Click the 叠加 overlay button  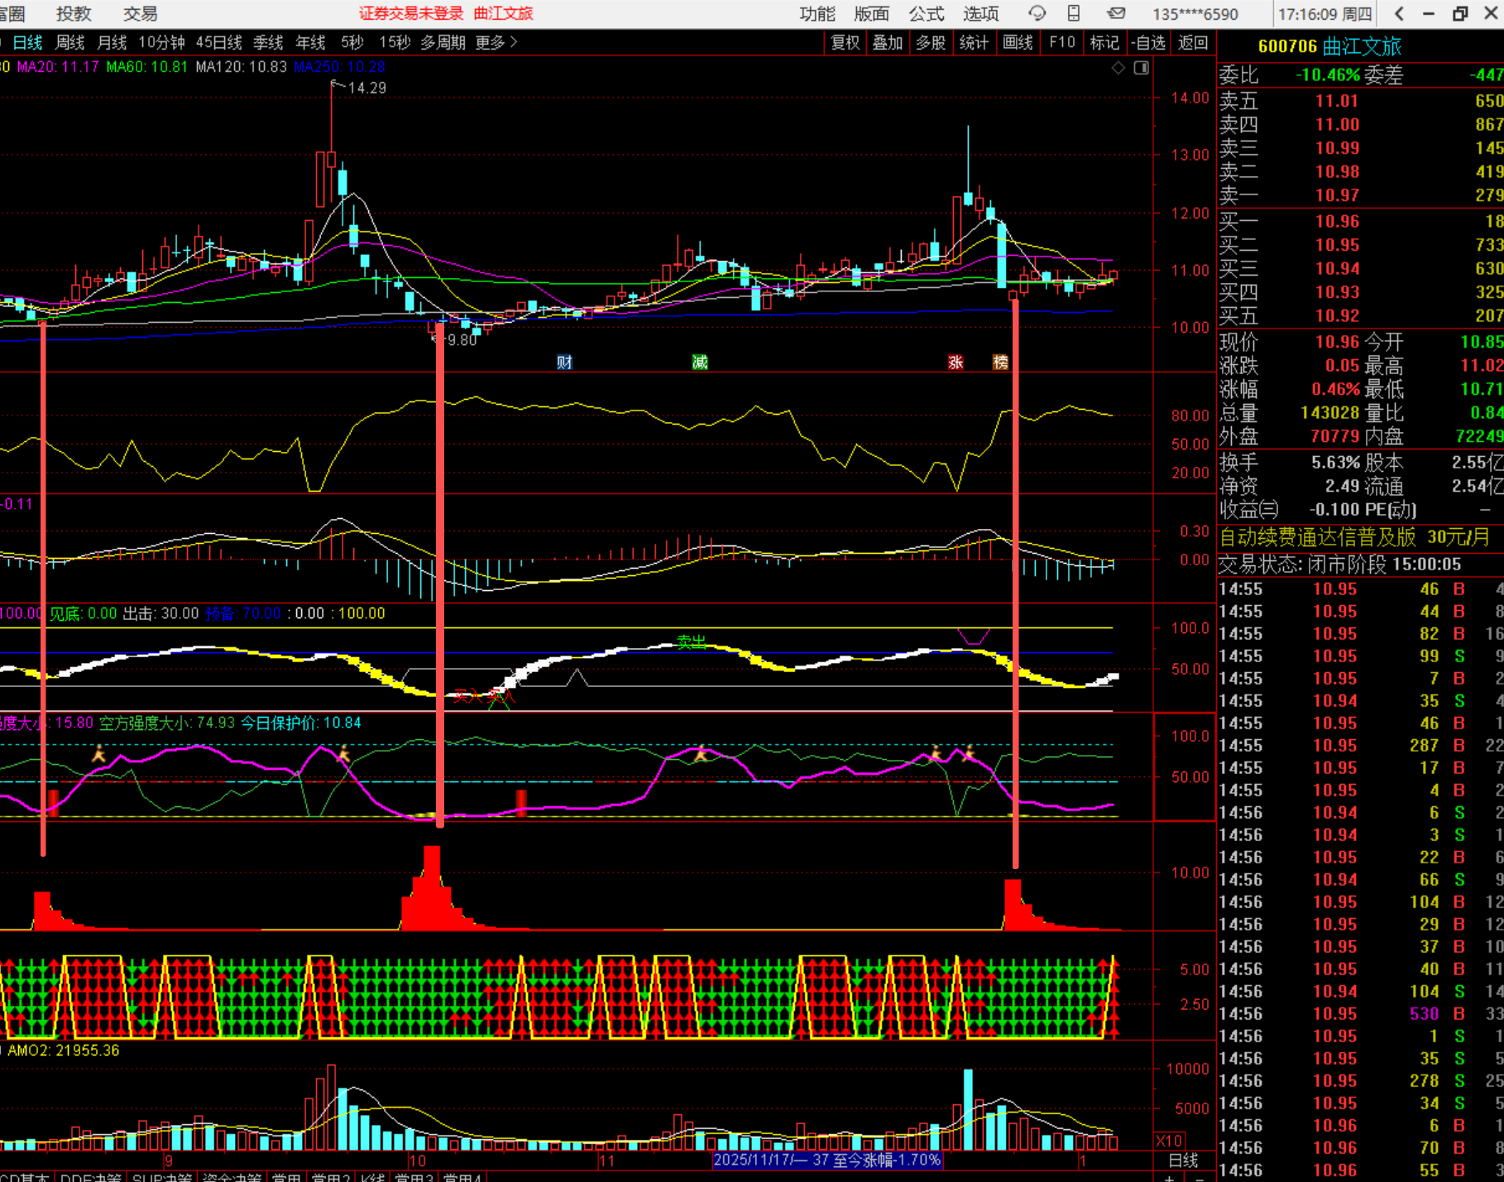[888, 42]
